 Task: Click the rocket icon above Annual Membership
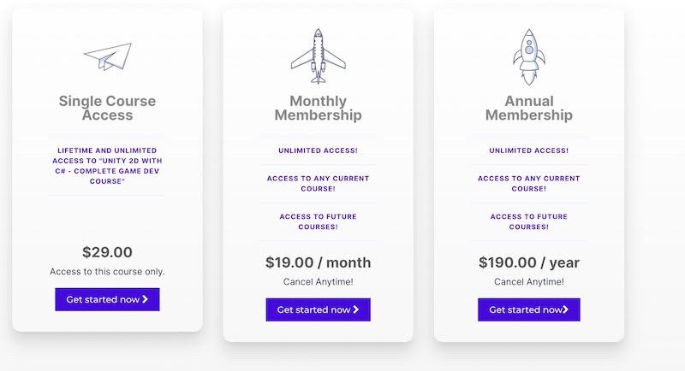pos(528,56)
